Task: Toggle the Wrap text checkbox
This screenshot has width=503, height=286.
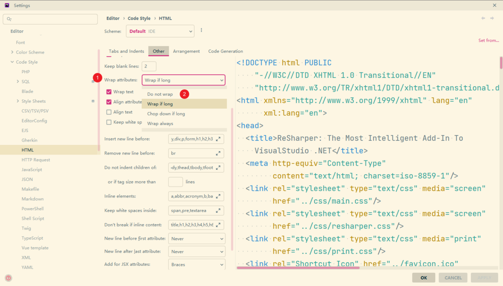Action: (109, 92)
